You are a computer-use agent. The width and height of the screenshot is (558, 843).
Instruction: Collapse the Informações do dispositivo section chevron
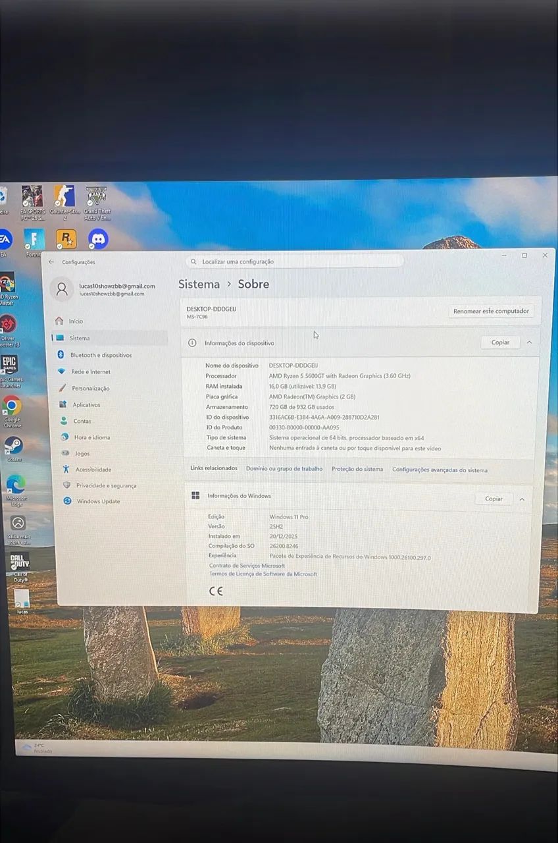click(x=529, y=342)
